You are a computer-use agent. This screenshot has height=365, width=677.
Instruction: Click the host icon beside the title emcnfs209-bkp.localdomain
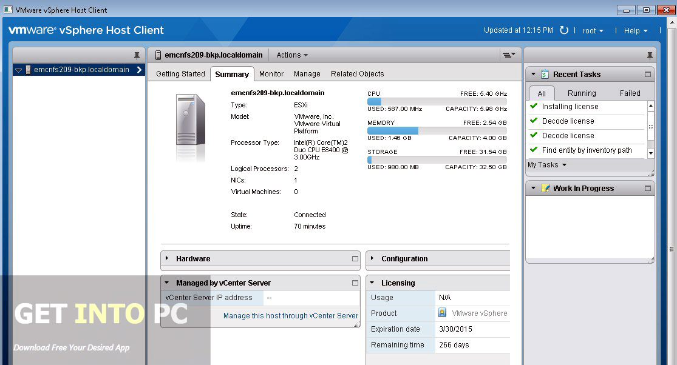pyautogui.click(x=158, y=55)
